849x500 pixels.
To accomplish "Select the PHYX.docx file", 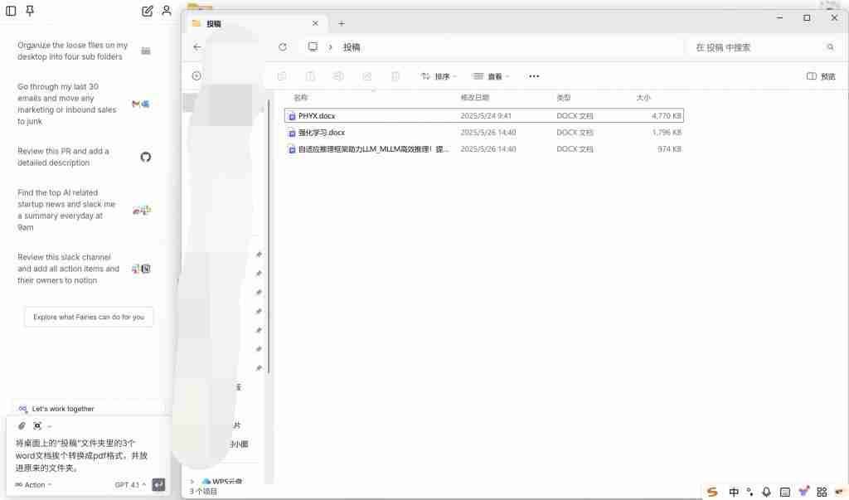I will tap(318, 115).
